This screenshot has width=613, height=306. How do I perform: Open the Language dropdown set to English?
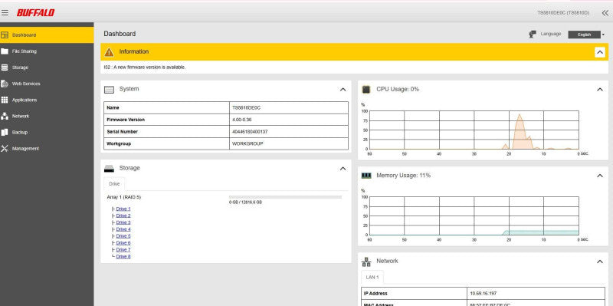point(585,35)
